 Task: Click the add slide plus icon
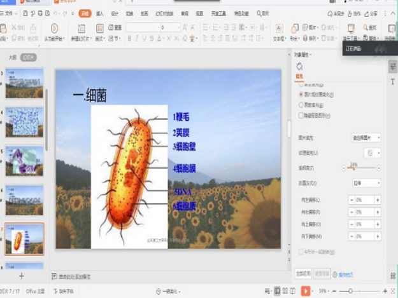tap(21, 276)
